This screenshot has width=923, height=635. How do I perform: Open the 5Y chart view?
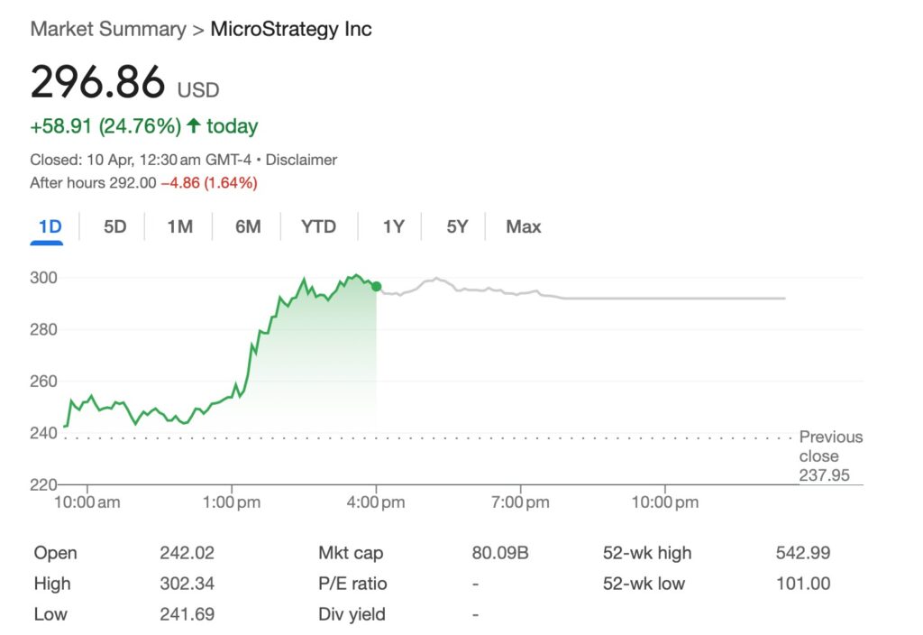[x=455, y=227]
